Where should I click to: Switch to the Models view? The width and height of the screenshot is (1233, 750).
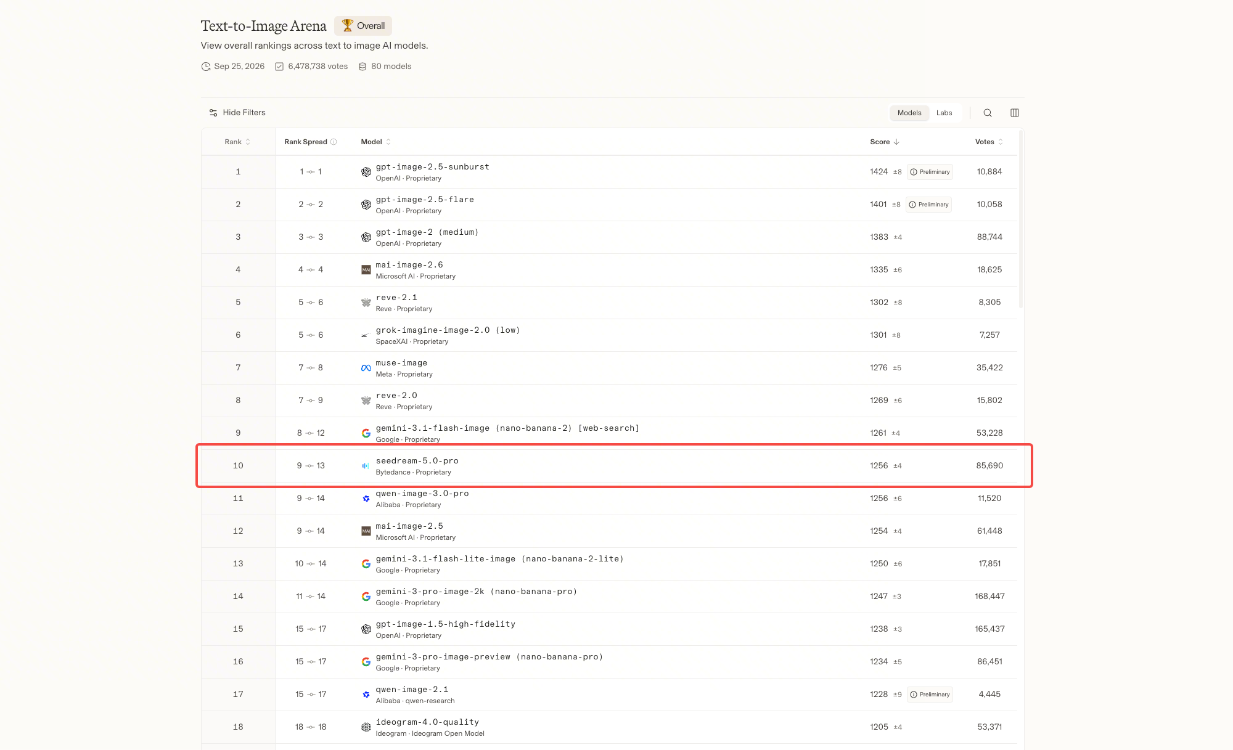tap(909, 113)
